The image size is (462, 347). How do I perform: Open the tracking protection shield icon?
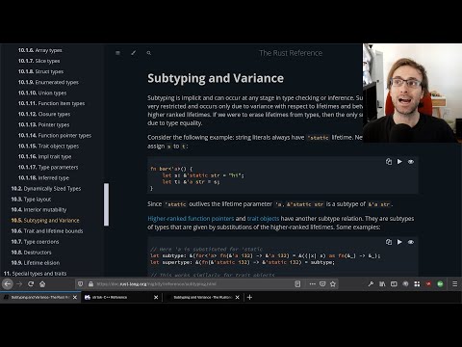[x=81, y=284]
